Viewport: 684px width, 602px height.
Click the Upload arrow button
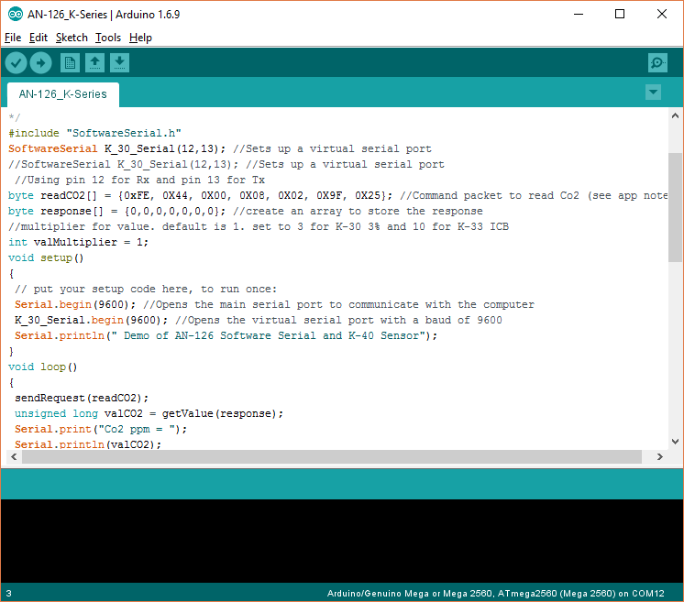(40, 63)
